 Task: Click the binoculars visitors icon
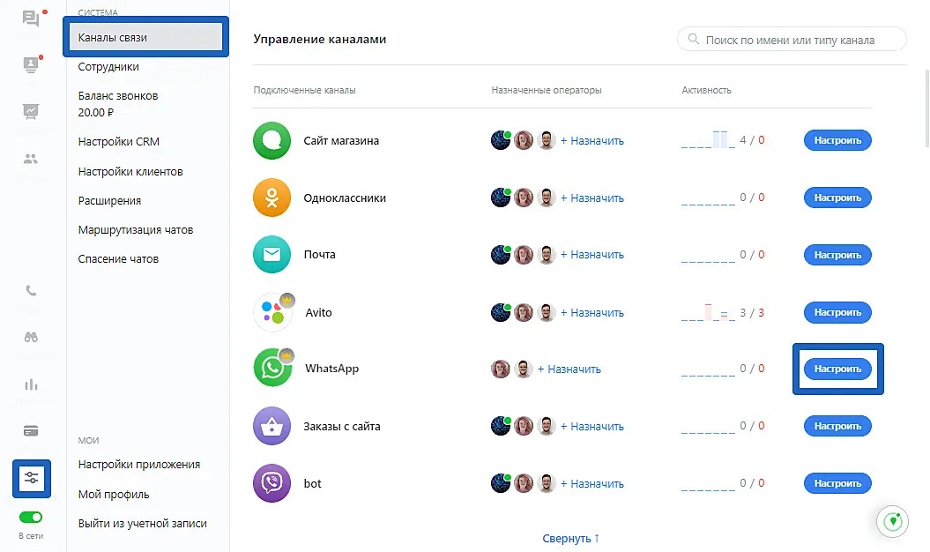coord(32,337)
